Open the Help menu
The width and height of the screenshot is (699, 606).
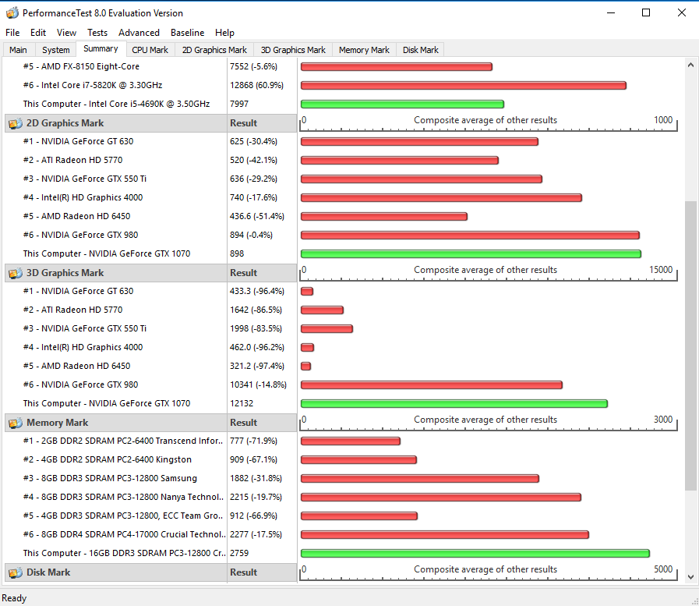(224, 33)
